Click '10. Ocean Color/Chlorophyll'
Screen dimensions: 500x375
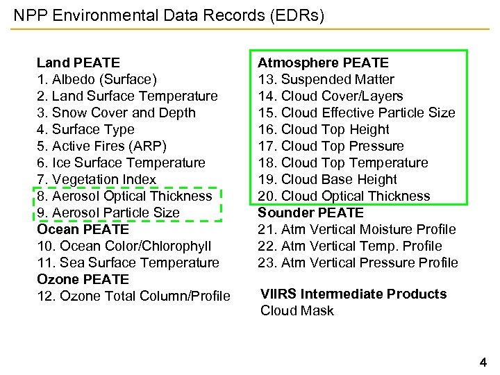click(124, 246)
